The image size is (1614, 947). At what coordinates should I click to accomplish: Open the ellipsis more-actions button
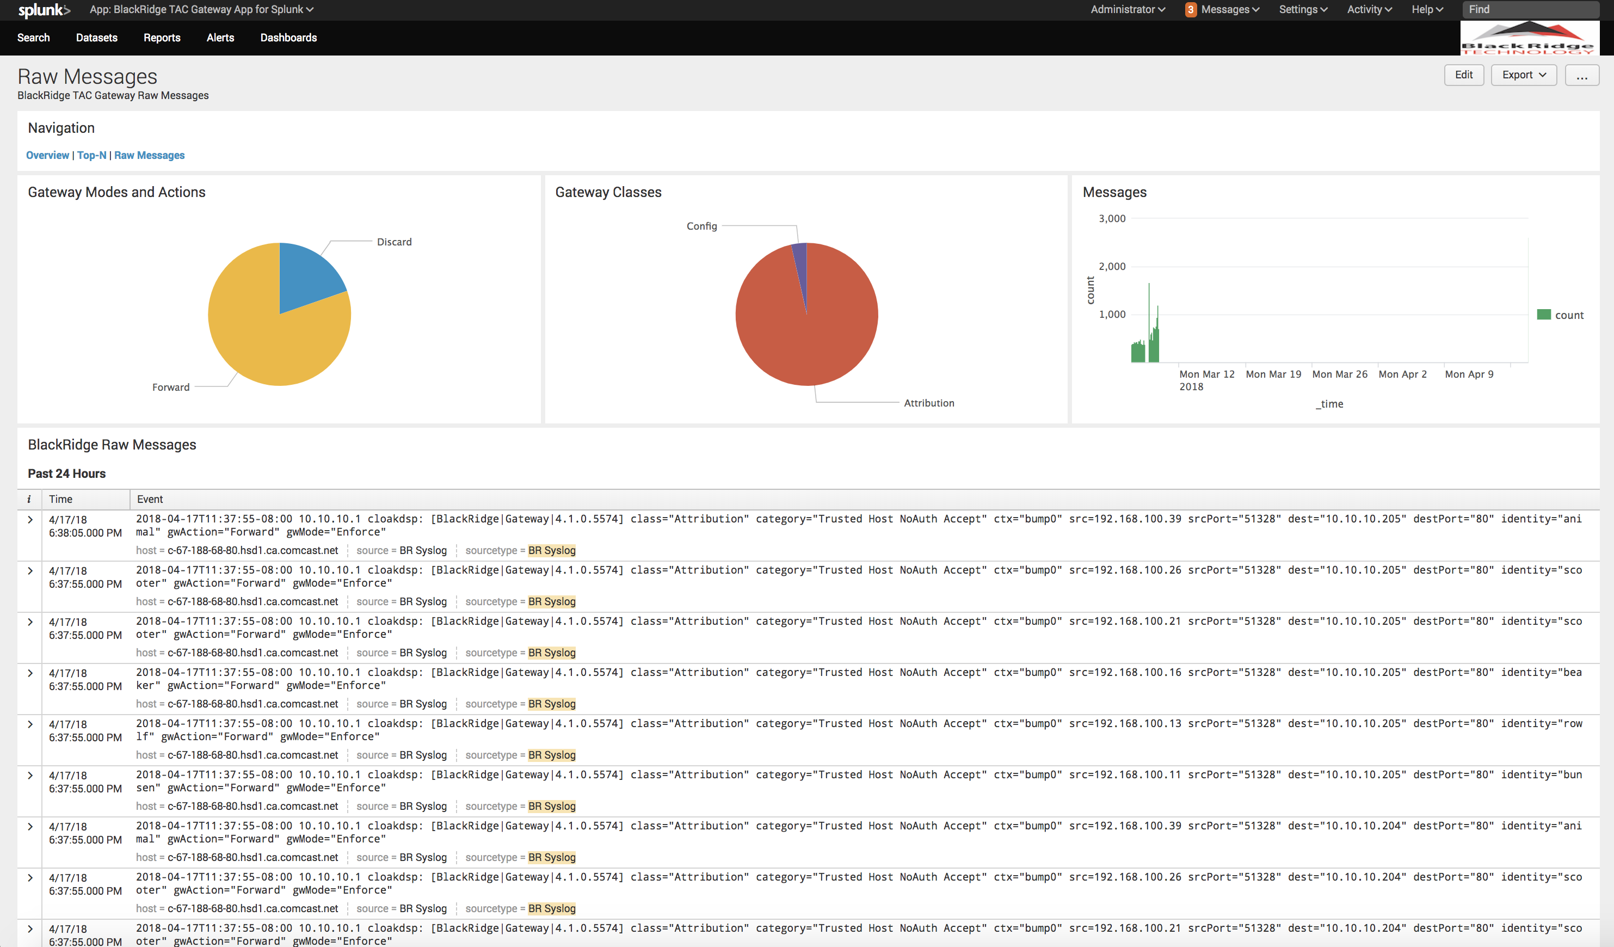[1581, 75]
